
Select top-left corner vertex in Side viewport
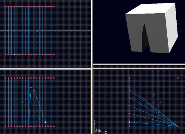[130, 78]
